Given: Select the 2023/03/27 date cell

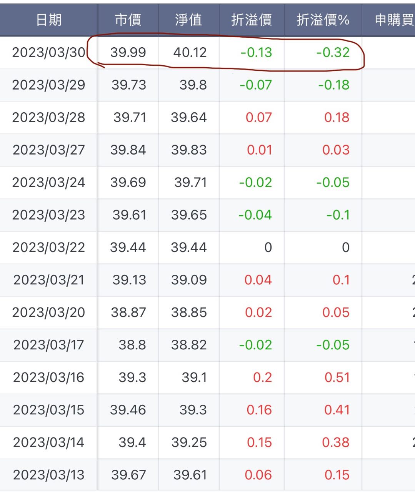Looking at the screenshot, I should point(49,150).
